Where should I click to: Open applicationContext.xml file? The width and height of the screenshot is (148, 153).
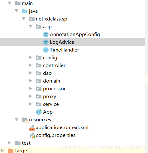[62, 128]
